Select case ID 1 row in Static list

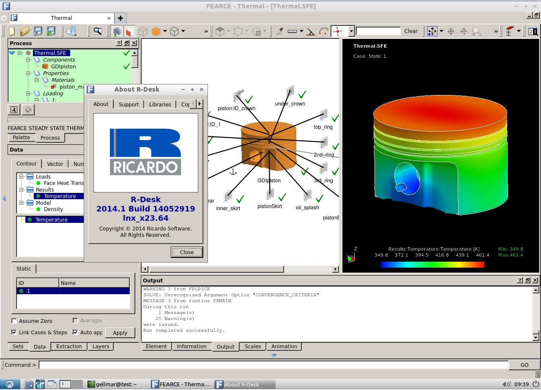click(x=73, y=291)
